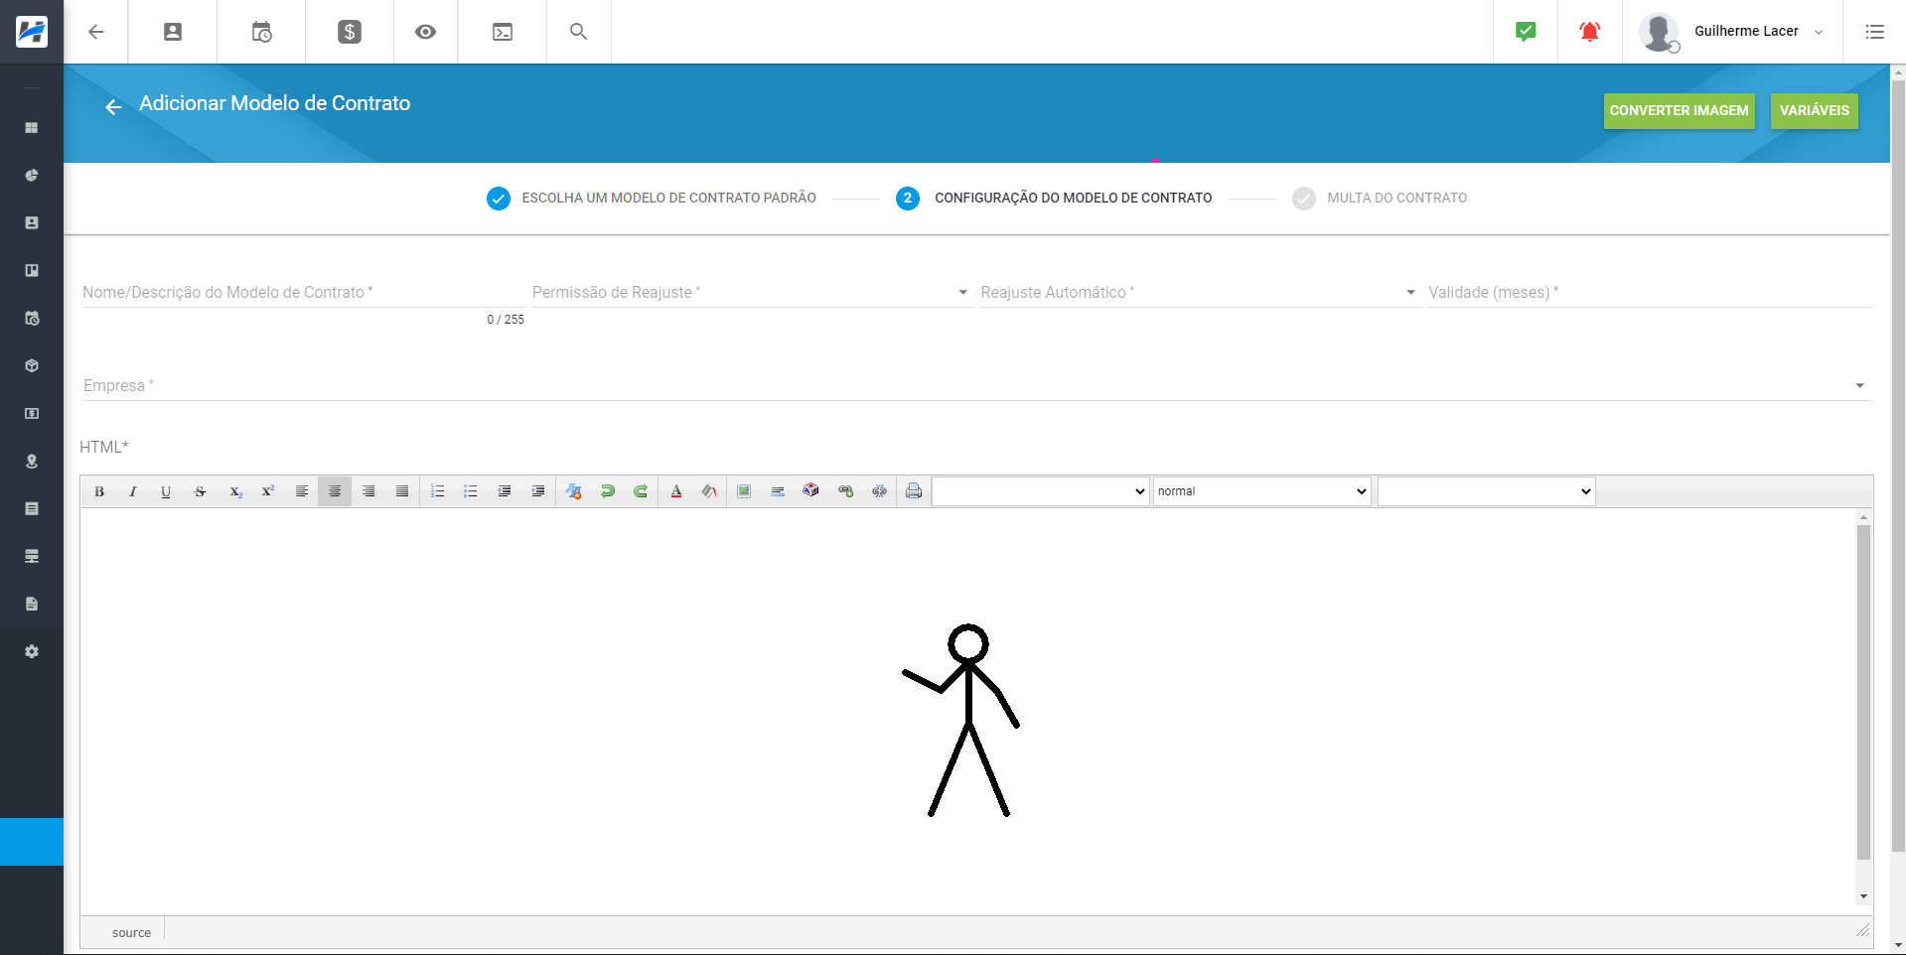Screen dimensions: 1906x955
Task: Decrease indent of text
Action: click(505, 491)
